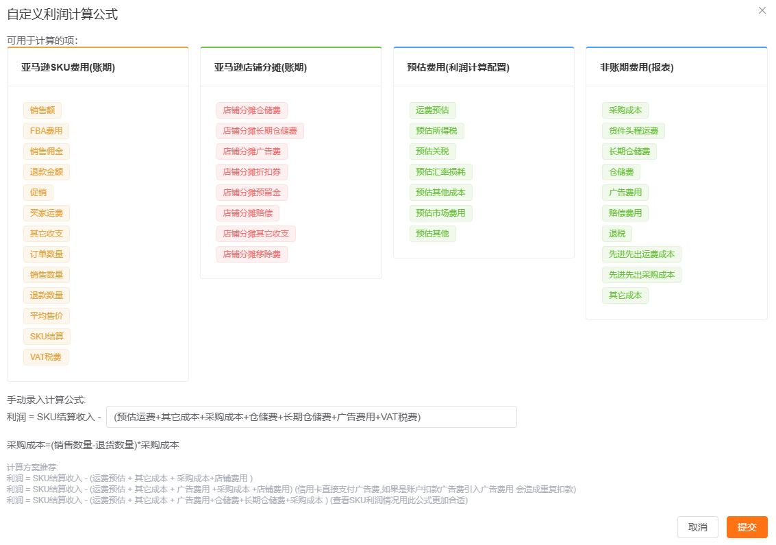Click the profit formula input field
The width and height of the screenshot is (776, 545).
tap(311, 417)
